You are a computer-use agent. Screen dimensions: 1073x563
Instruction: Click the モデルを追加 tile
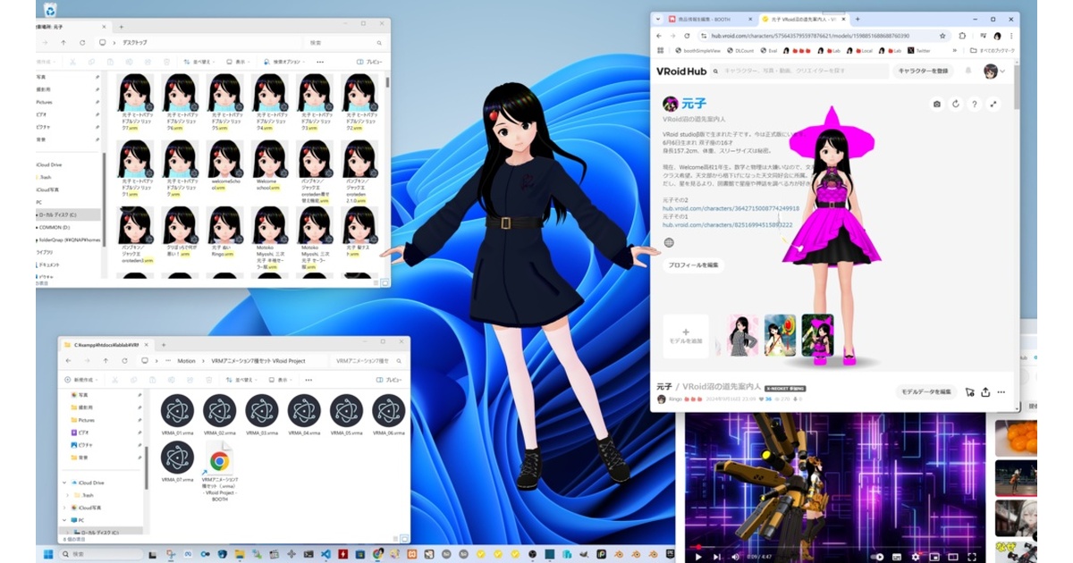pyautogui.click(x=686, y=336)
